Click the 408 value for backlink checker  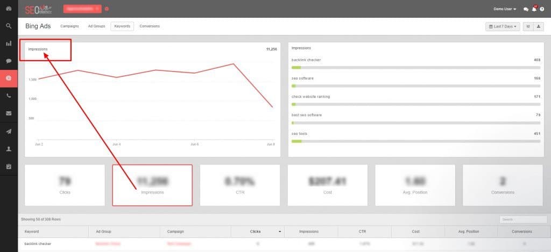tap(537, 60)
